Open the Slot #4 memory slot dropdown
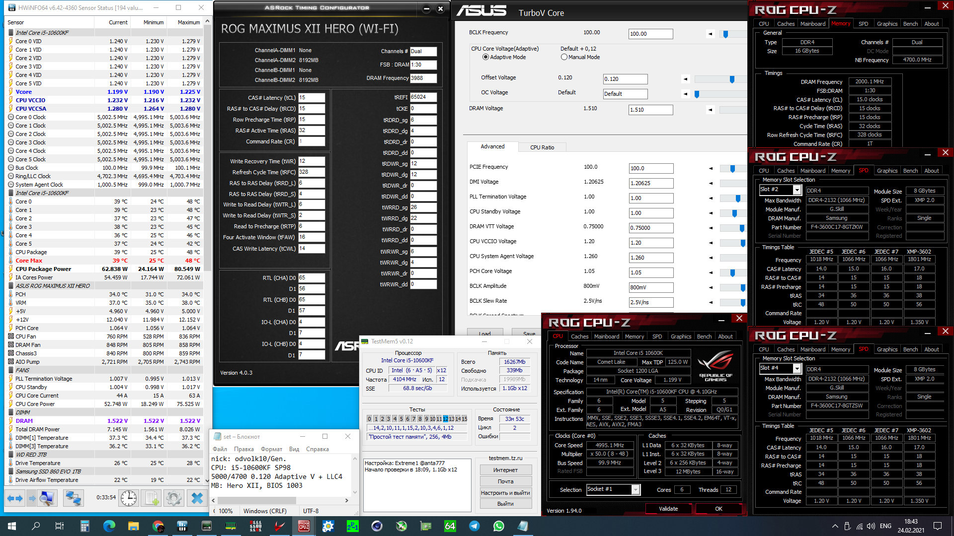Screen dimensions: 954x536 point(797,368)
